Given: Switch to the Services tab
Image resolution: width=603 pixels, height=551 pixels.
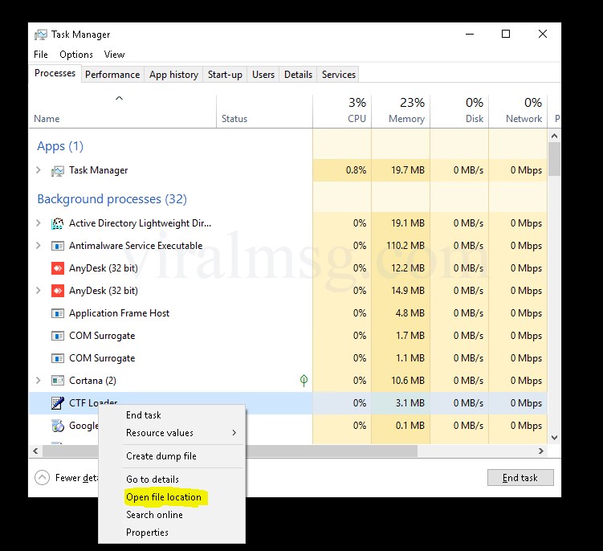Looking at the screenshot, I should click(338, 75).
